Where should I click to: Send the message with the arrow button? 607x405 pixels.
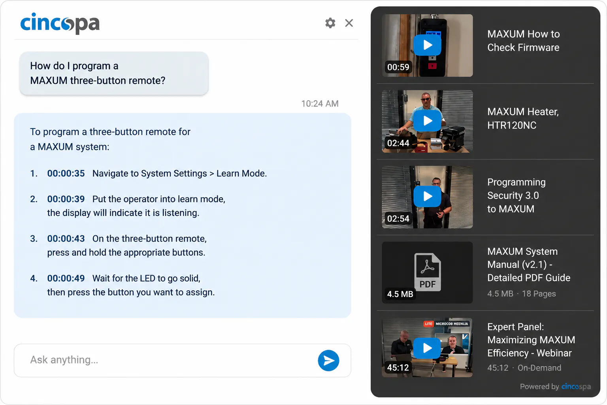coord(328,360)
